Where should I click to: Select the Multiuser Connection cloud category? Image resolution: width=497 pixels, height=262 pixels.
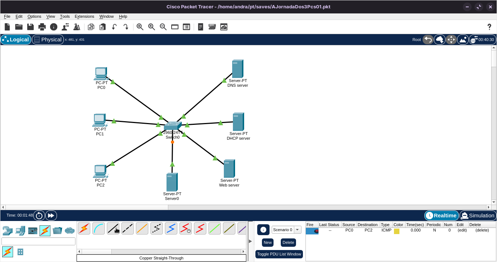click(70, 230)
